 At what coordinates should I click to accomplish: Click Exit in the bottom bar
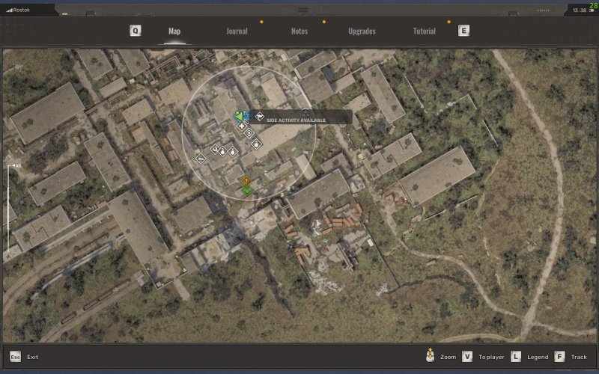(32, 357)
